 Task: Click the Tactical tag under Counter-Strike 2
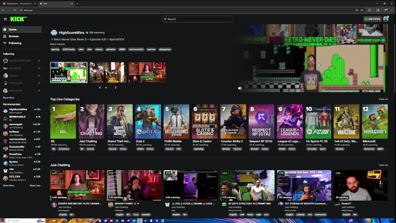pyautogui.click(x=237, y=149)
